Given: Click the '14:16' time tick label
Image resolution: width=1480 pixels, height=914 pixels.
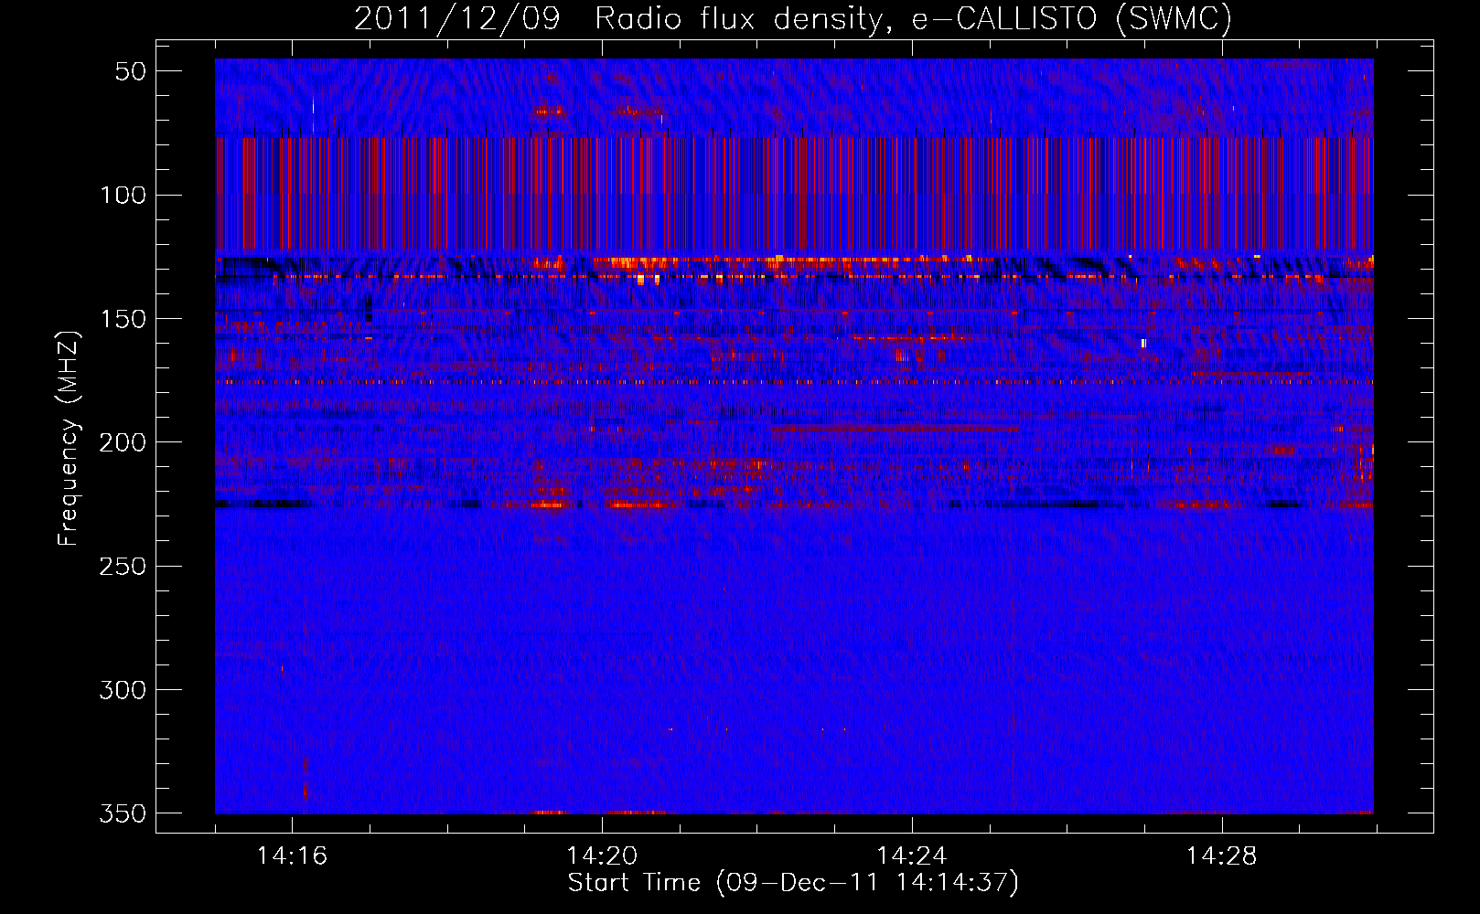Looking at the screenshot, I should click(292, 856).
